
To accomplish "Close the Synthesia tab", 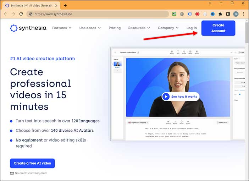I will [56, 6].
